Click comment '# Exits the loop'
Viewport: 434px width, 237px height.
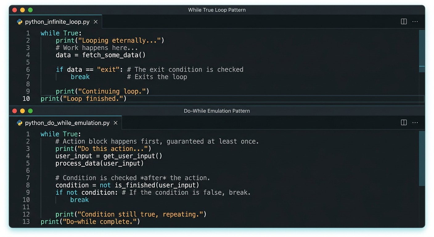(x=157, y=77)
